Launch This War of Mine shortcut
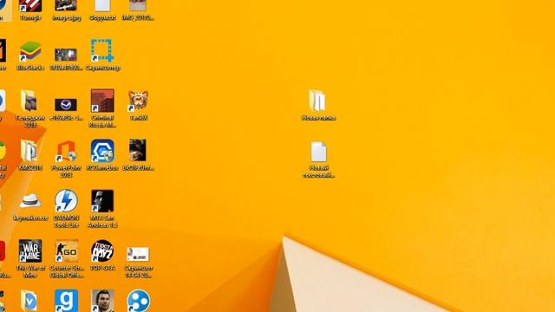This screenshot has height=312, width=555. coord(30,250)
